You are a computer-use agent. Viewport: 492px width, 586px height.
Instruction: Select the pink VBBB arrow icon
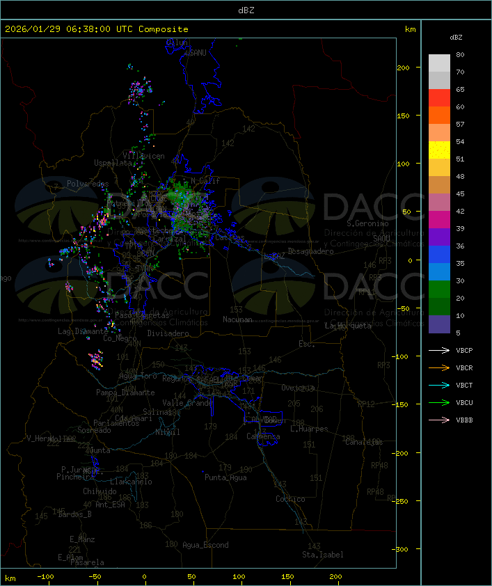pyautogui.click(x=439, y=420)
